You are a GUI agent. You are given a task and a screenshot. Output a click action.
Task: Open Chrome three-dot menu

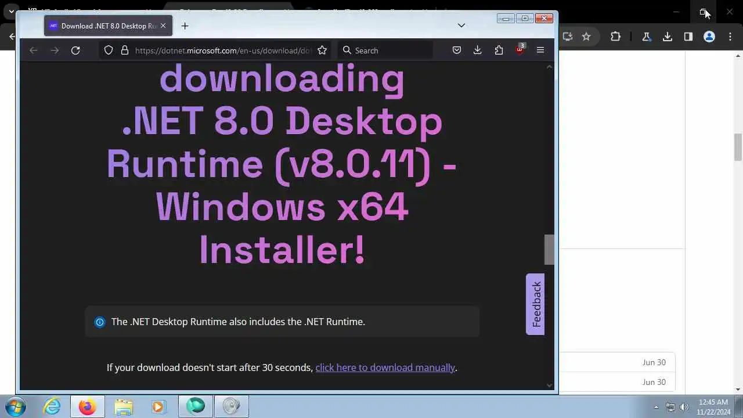(x=730, y=37)
